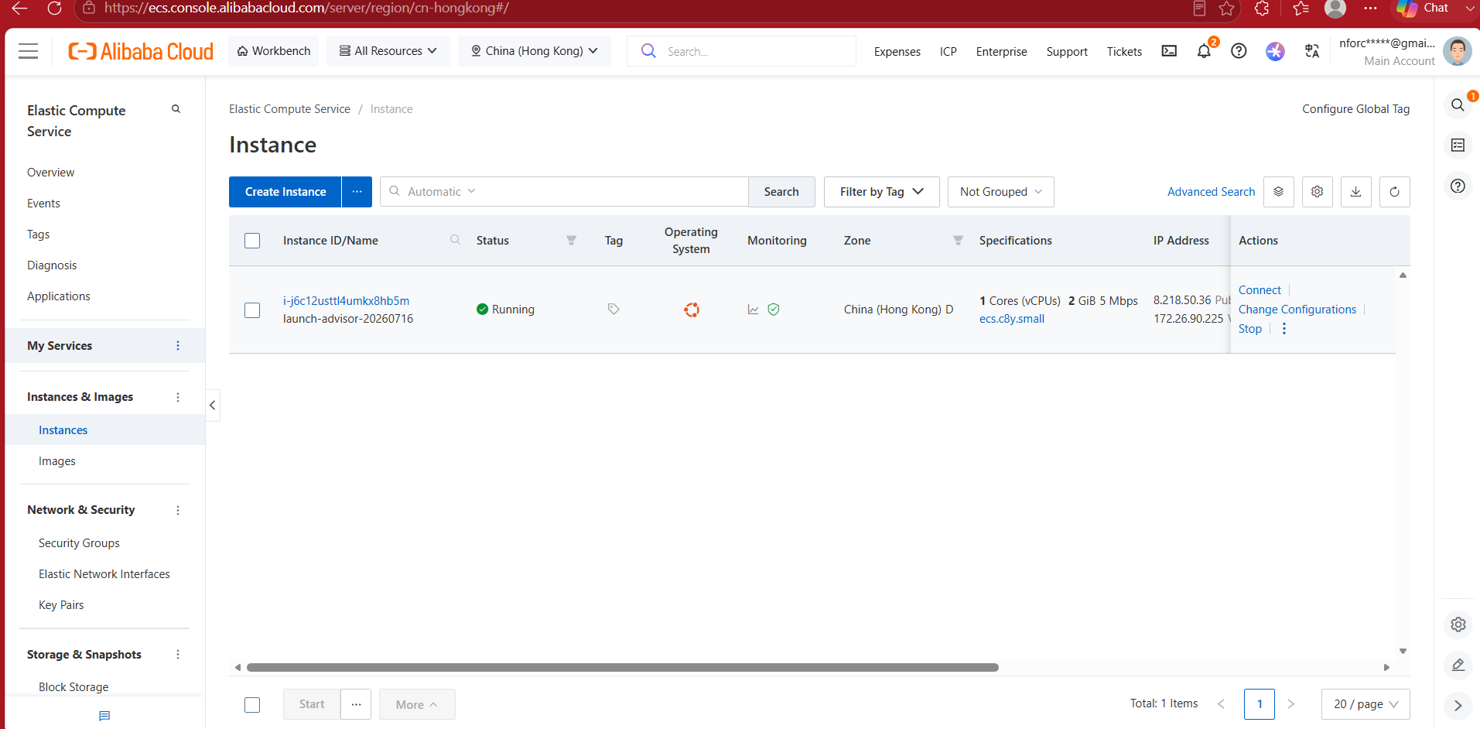
Task: Open Storage & Snapshots options menu
Action: tap(178, 655)
